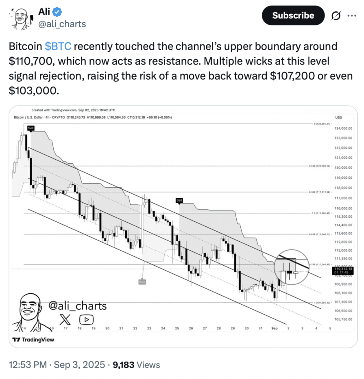Click the Buy marker on the chart

click(x=142, y=282)
